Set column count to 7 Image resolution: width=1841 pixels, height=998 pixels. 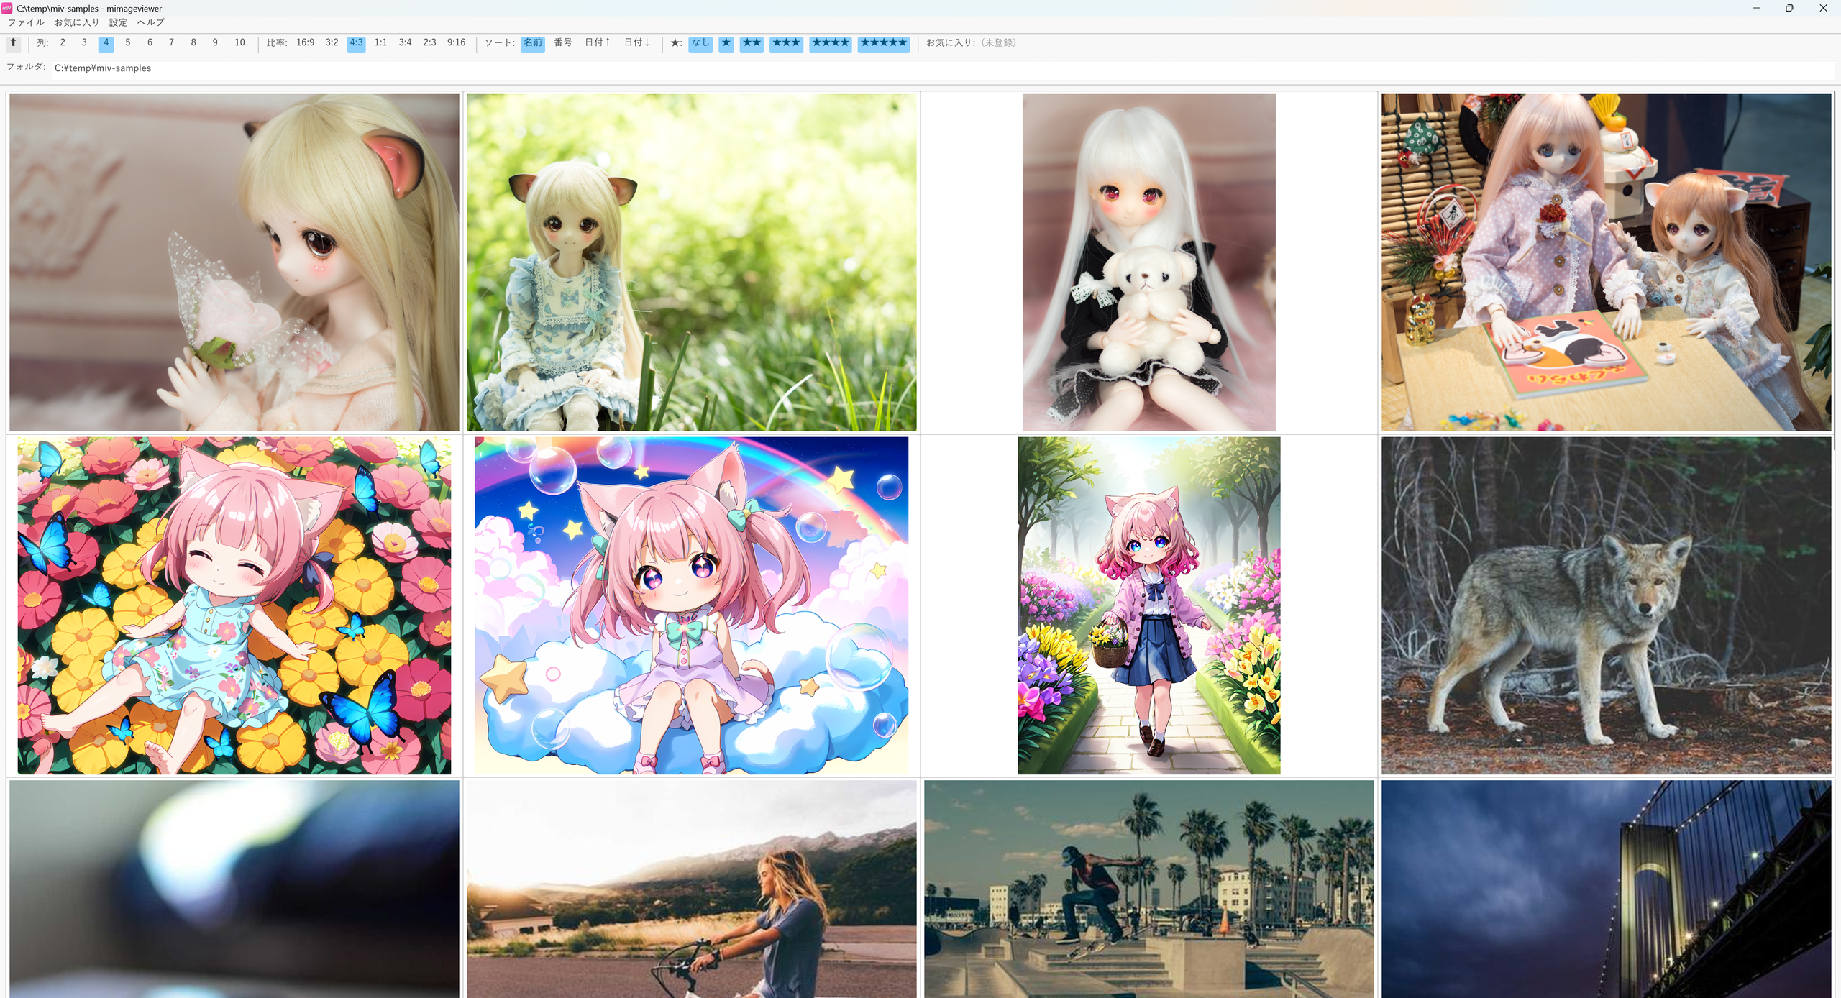coord(171,43)
